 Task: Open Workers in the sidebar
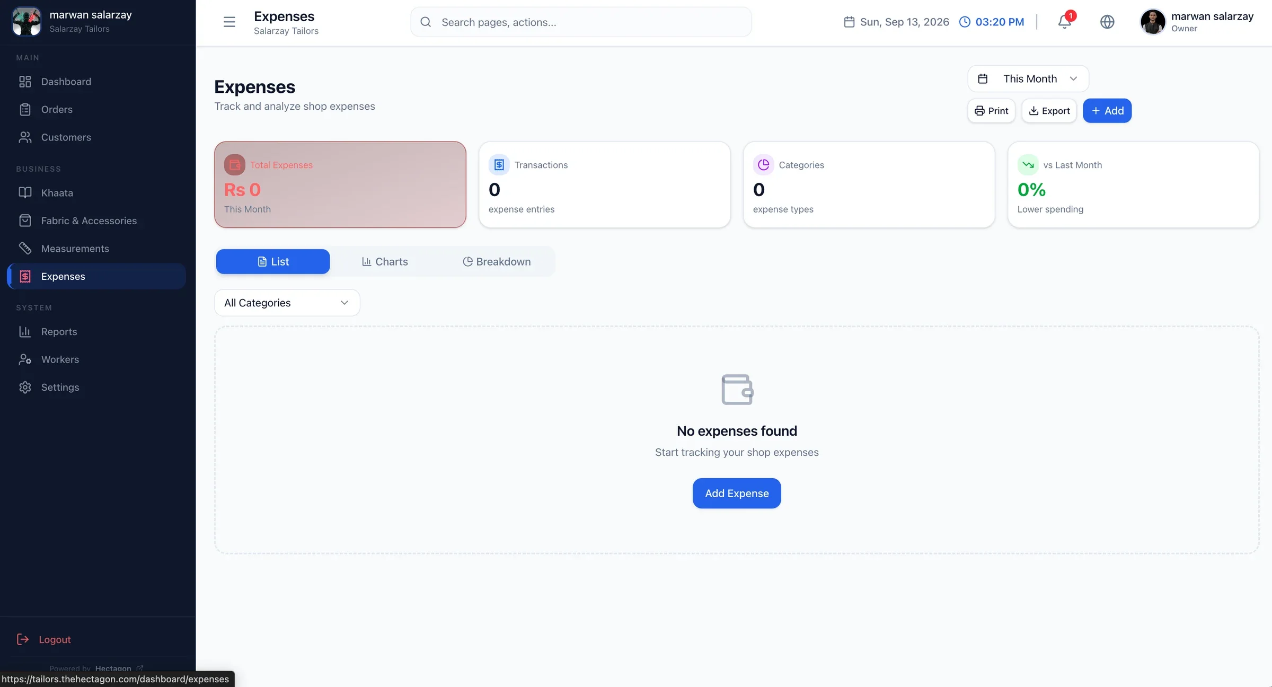tap(96, 359)
